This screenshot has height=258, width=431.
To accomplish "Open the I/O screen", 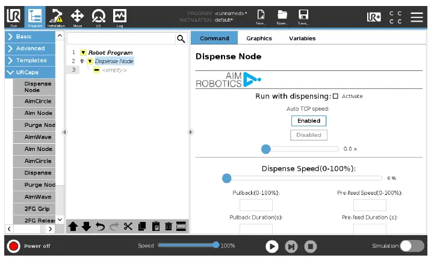I will (98, 17).
